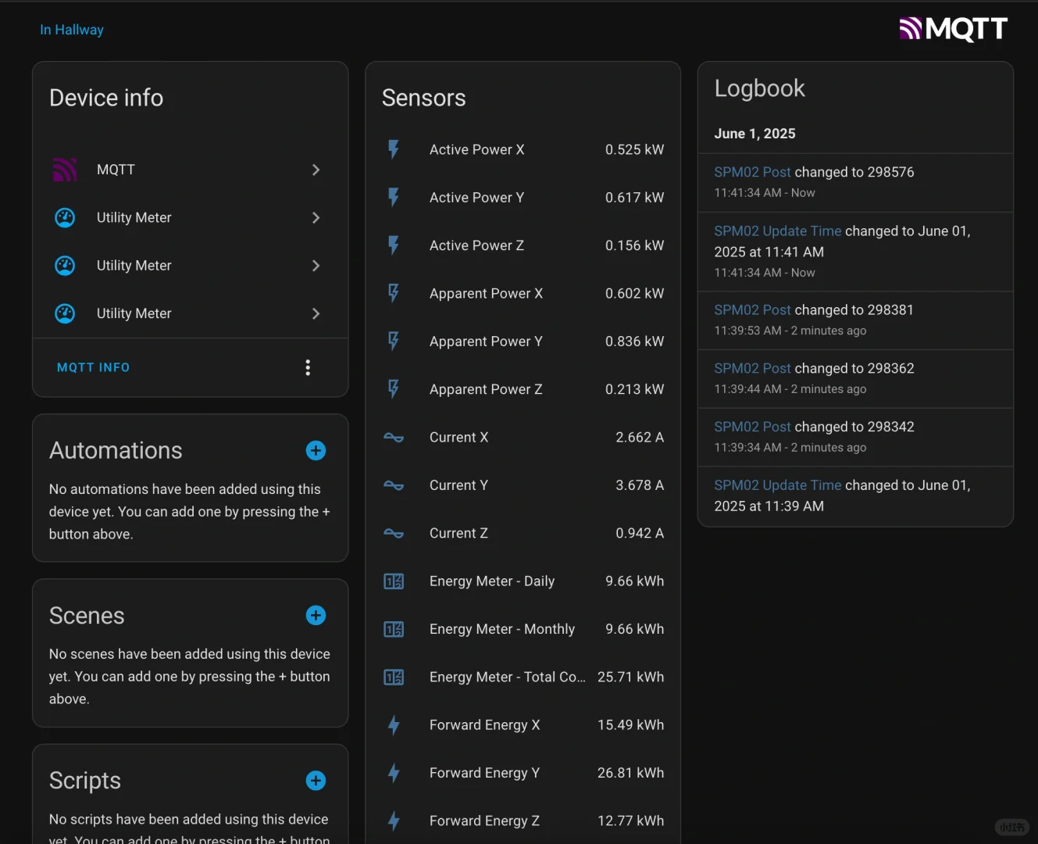This screenshot has width=1038, height=844.
Task: Click the Apparent Power Z flash icon
Action: click(394, 389)
